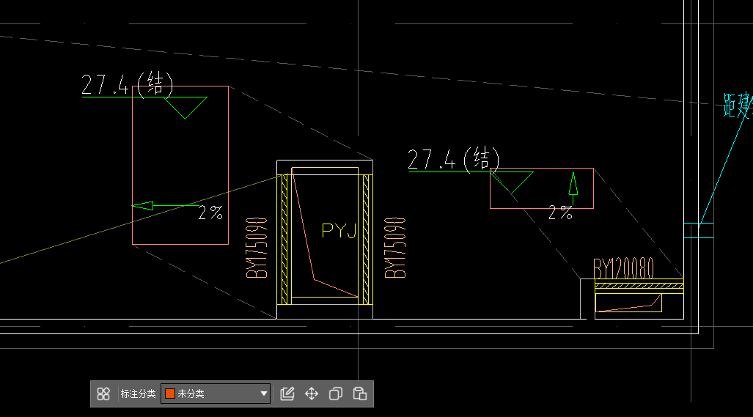Click the paste clipboard icon
The width and height of the screenshot is (753, 417).
click(360, 394)
